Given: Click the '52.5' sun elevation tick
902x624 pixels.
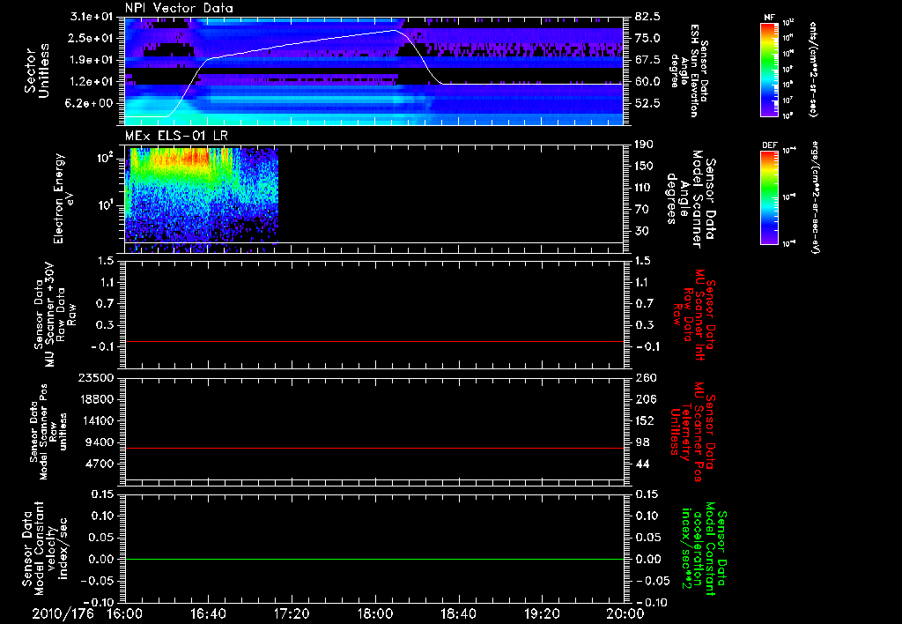Looking at the screenshot, I should click(647, 104).
